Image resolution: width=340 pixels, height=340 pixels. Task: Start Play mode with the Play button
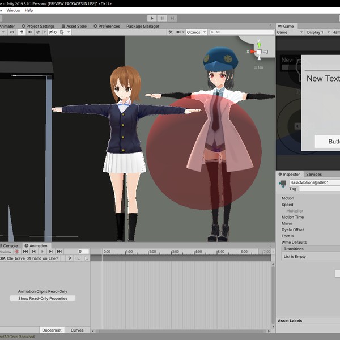(152, 18)
